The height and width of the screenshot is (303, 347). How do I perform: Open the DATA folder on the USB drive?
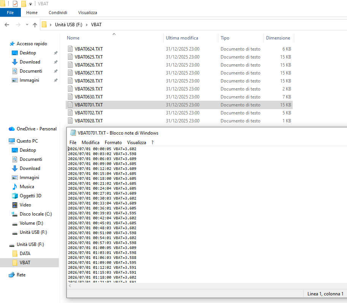(x=25, y=253)
